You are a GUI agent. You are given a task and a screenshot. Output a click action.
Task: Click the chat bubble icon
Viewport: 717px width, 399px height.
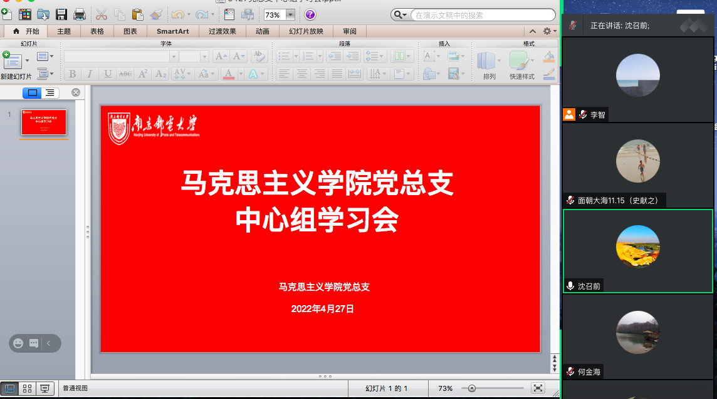pos(34,343)
